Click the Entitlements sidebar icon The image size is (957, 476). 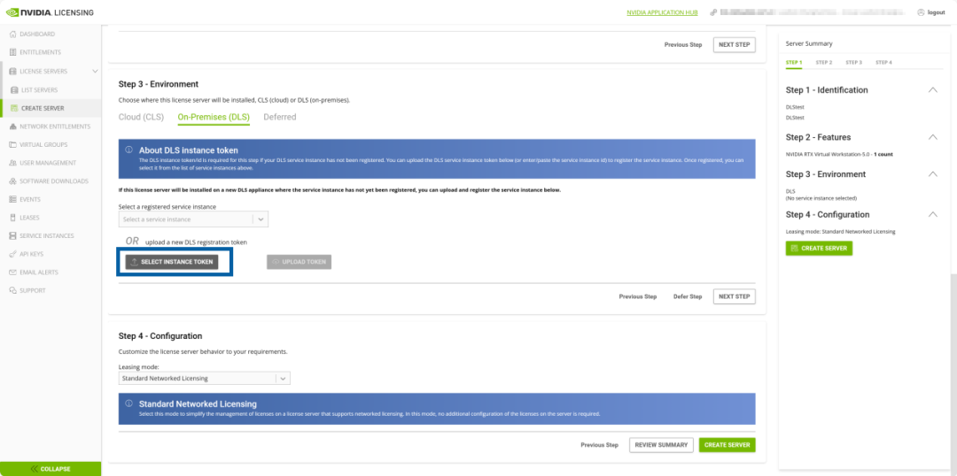pos(12,52)
